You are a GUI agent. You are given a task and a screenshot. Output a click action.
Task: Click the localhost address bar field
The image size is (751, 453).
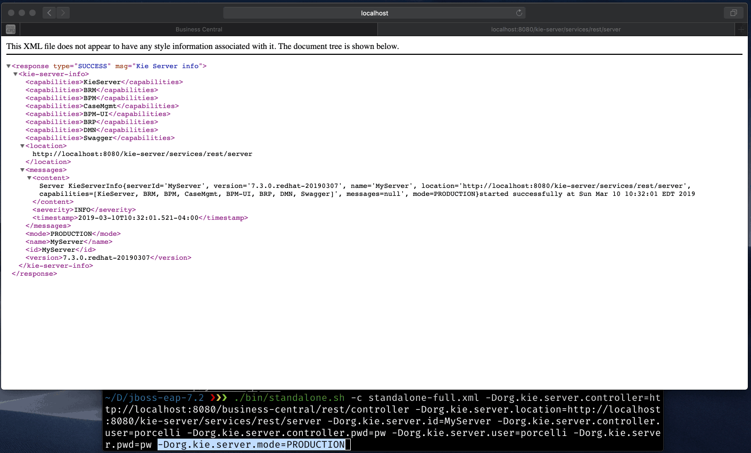tap(374, 13)
